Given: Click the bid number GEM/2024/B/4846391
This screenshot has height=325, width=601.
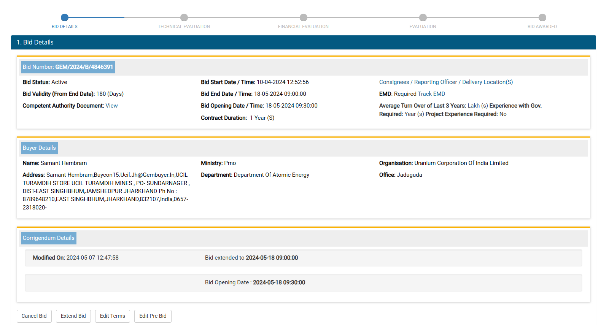Looking at the screenshot, I should click(84, 67).
